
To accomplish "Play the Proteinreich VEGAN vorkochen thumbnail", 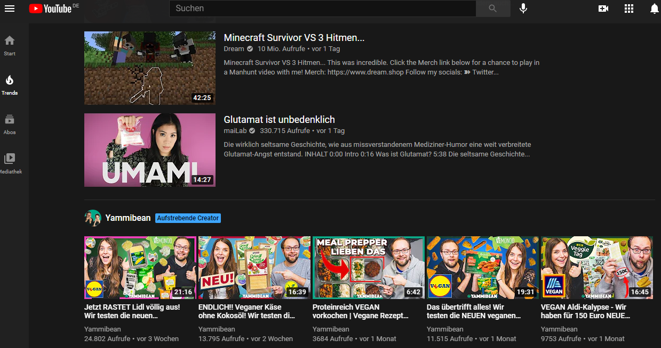I will 368,267.
